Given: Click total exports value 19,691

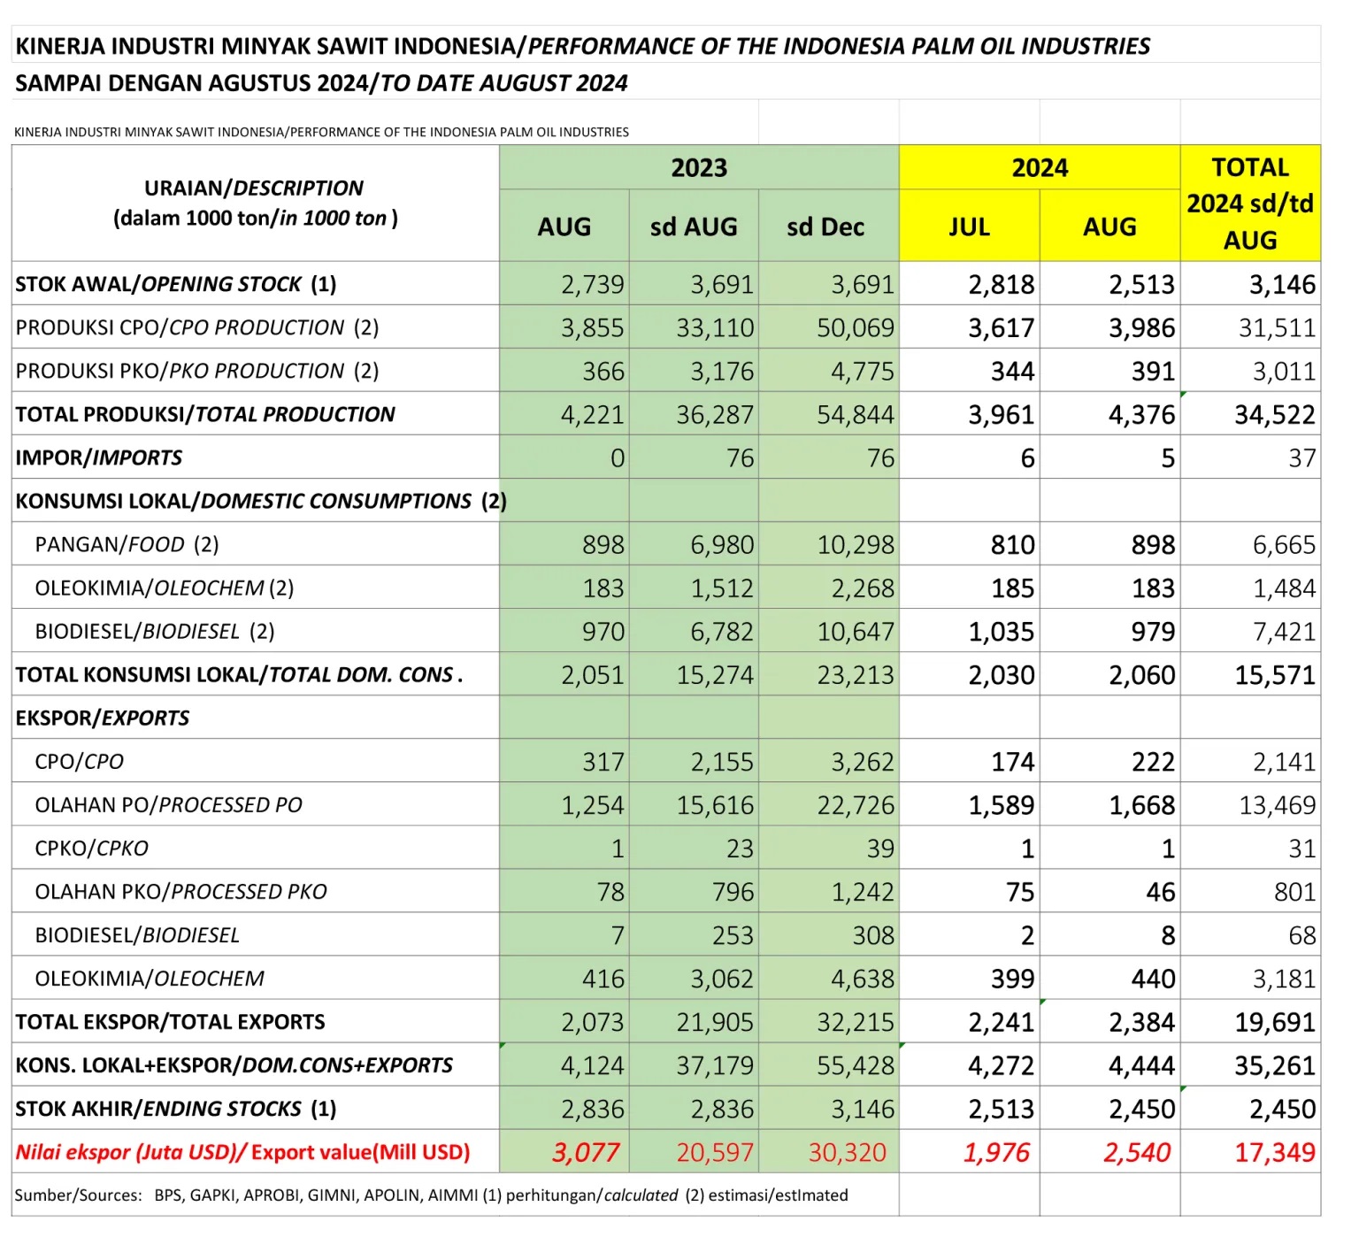Looking at the screenshot, I should 1274,1022.
